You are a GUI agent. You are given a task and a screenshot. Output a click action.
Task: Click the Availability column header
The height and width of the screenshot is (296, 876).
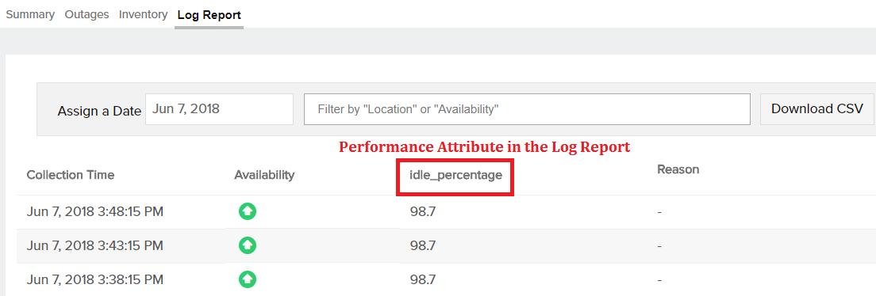[264, 175]
